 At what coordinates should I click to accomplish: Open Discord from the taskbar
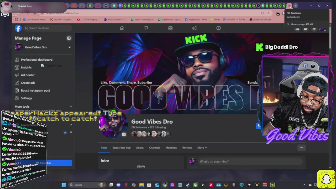tap(118, 185)
